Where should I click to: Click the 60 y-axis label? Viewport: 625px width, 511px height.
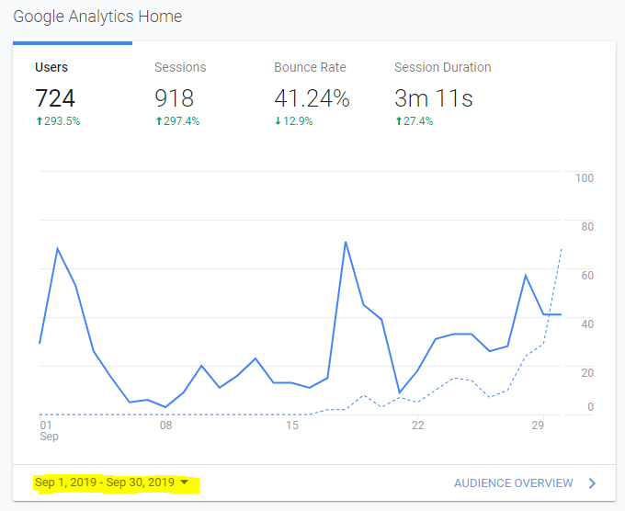point(587,276)
